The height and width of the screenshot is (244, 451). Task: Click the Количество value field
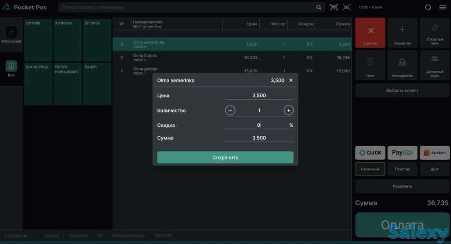click(x=259, y=110)
